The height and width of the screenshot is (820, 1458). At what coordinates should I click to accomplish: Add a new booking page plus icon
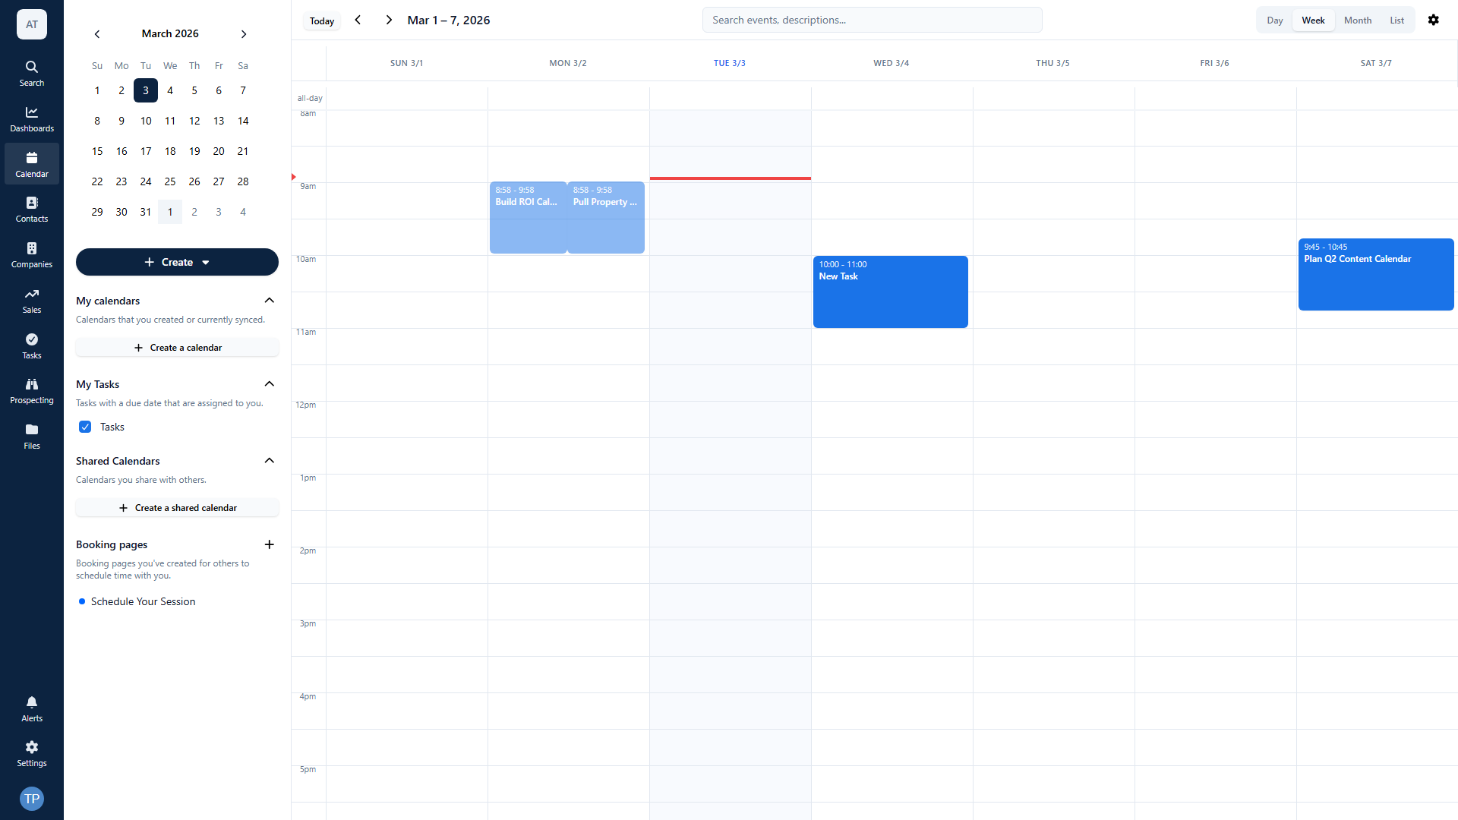click(269, 544)
